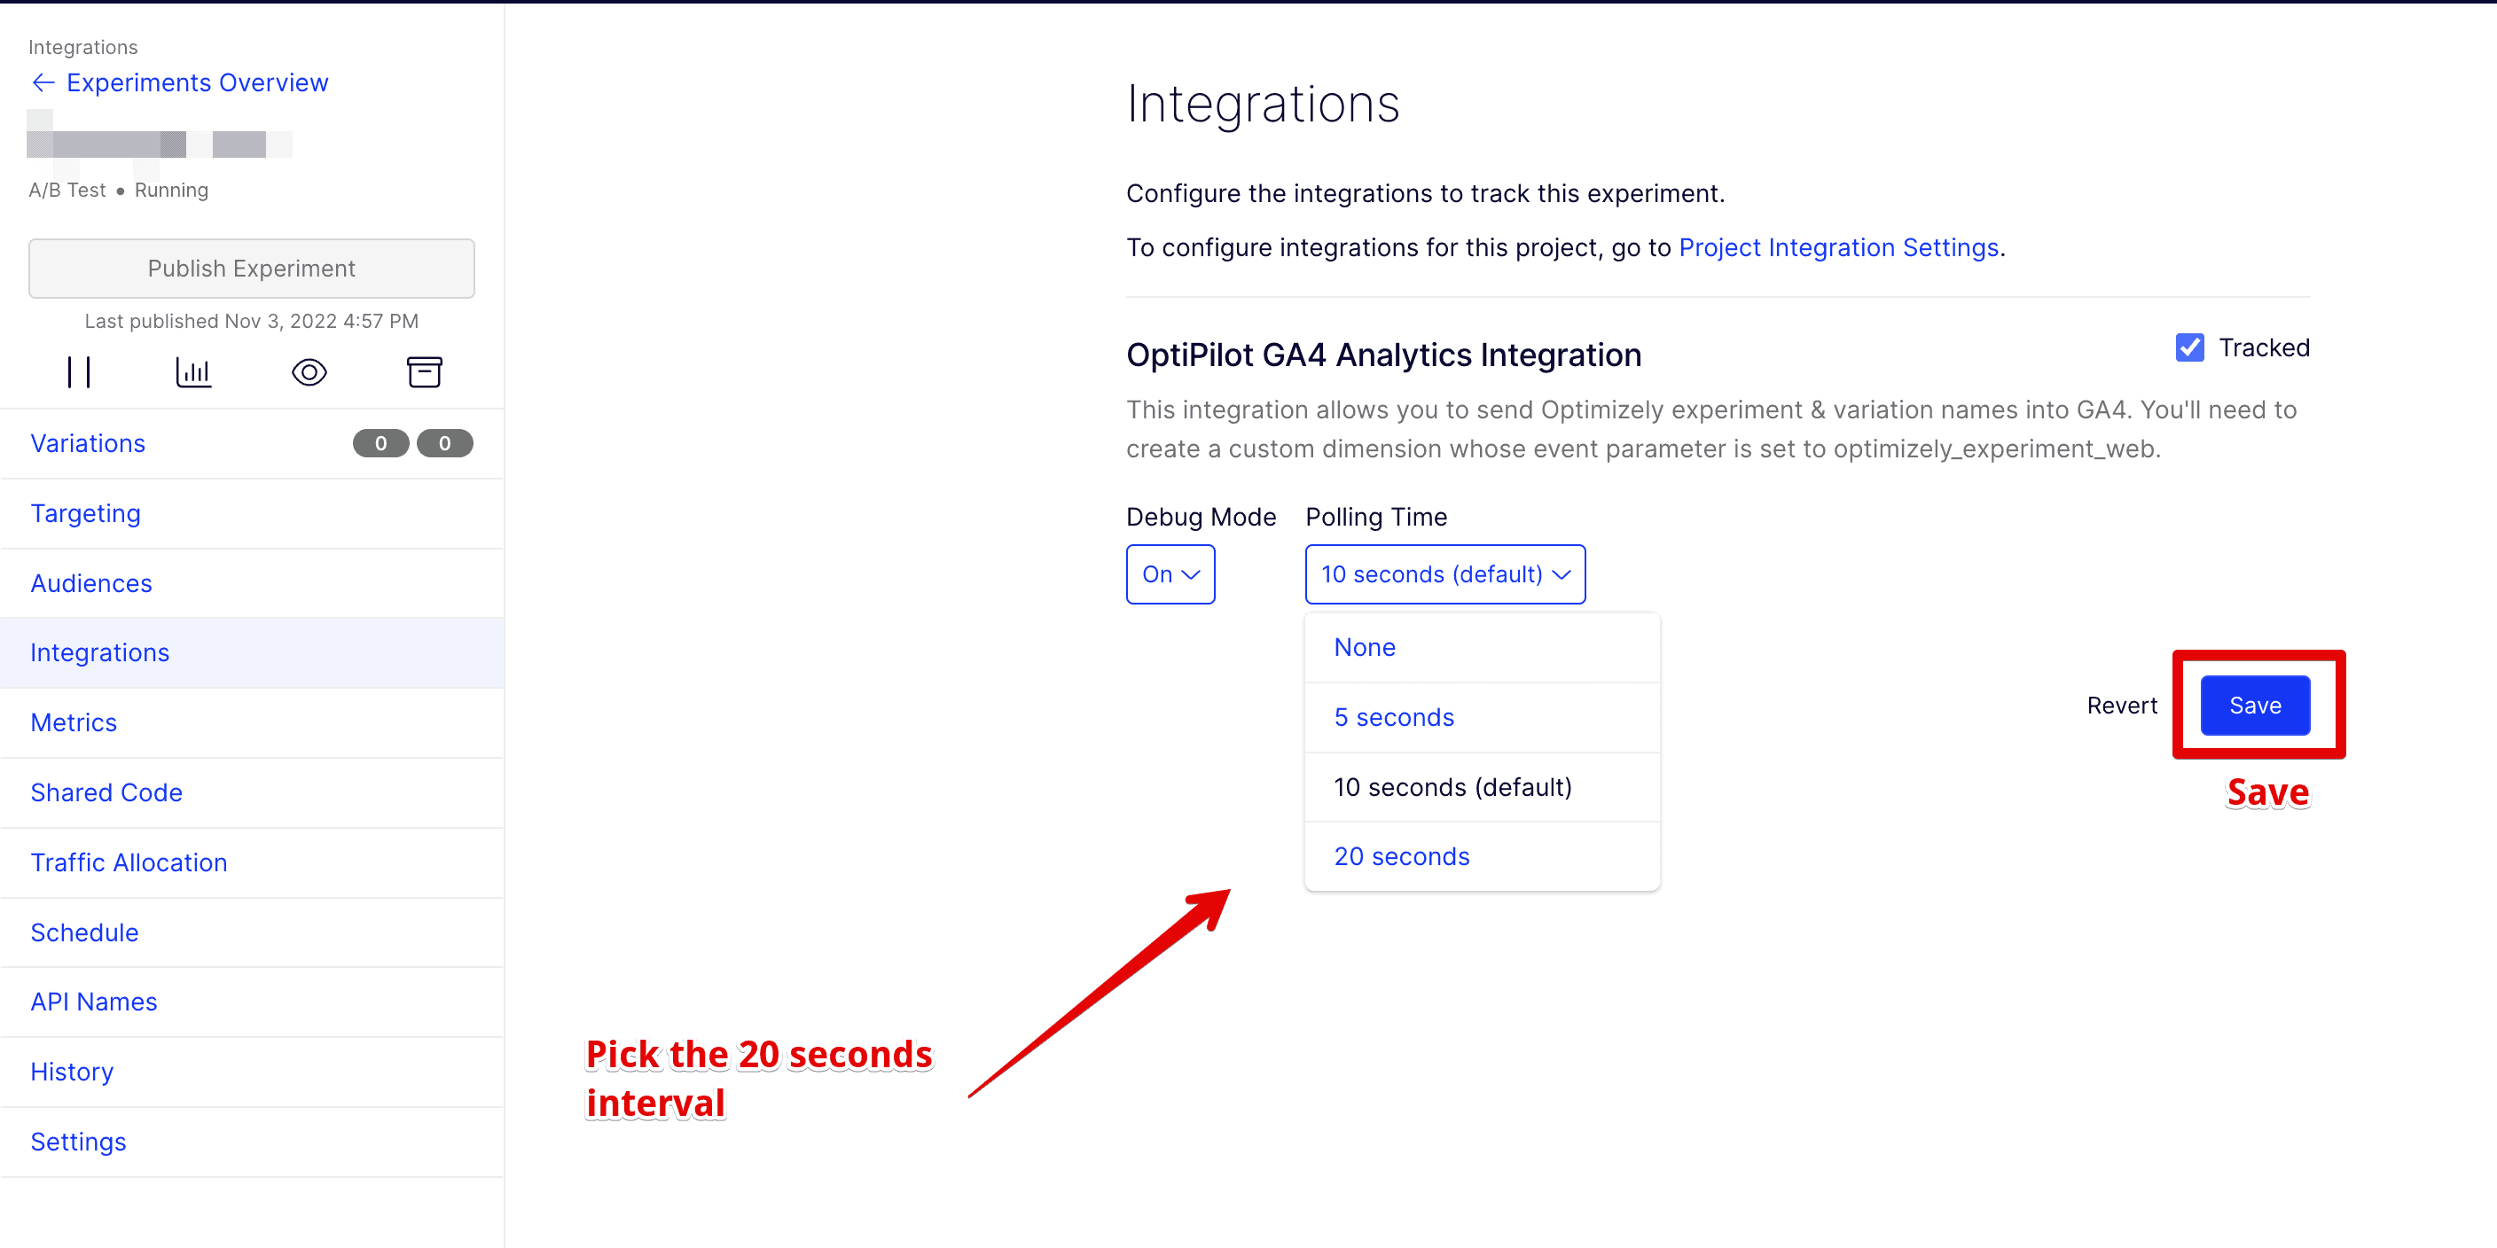Preview the experiment with the eye icon

pos(309,371)
